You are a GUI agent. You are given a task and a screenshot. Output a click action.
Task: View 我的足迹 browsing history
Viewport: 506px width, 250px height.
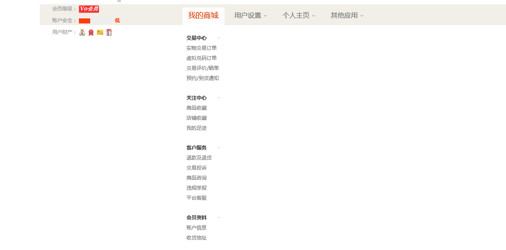[197, 128]
